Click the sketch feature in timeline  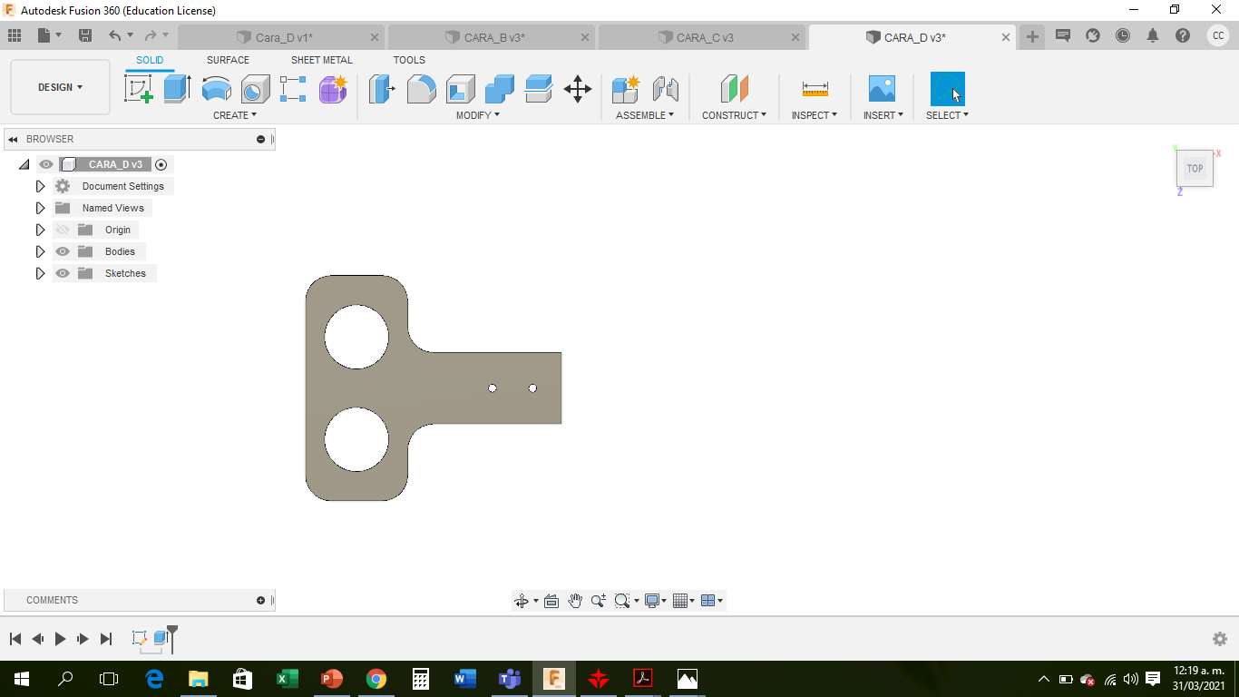tap(140, 638)
